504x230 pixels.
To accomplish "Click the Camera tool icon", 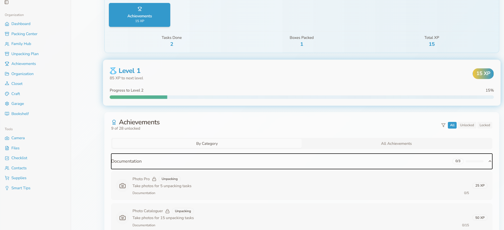I will (7, 138).
